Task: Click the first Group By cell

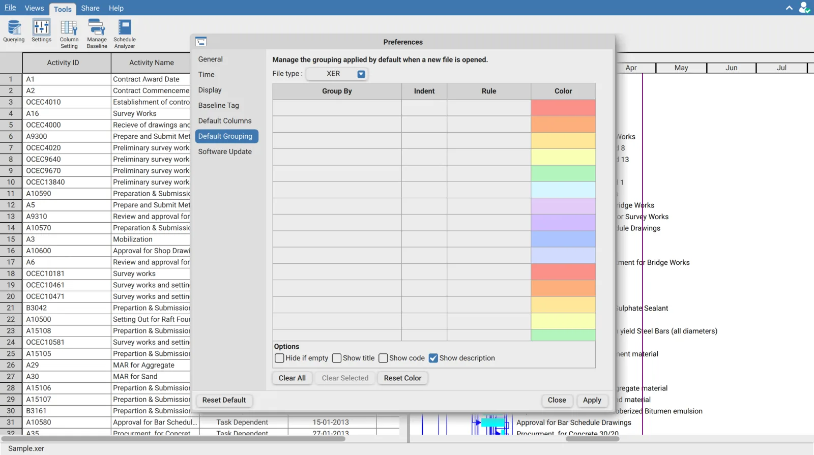Action: [x=337, y=108]
